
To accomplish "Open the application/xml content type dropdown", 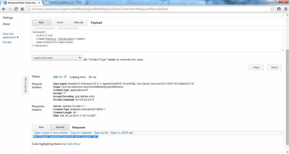I will pyautogui.click(x=57, y=58).
